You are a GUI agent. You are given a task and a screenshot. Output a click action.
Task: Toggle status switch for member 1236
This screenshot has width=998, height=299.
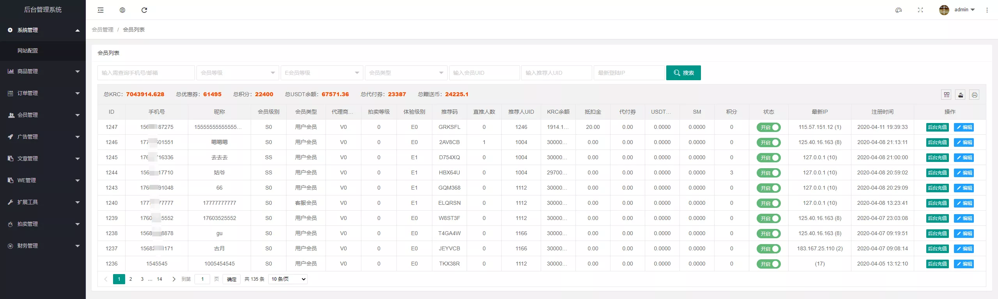[768, 264]
